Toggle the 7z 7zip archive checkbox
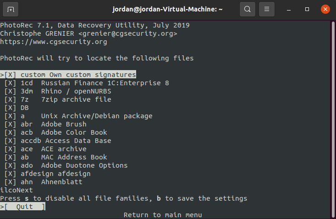Screen dimensions: 336x219 (10, 99)
